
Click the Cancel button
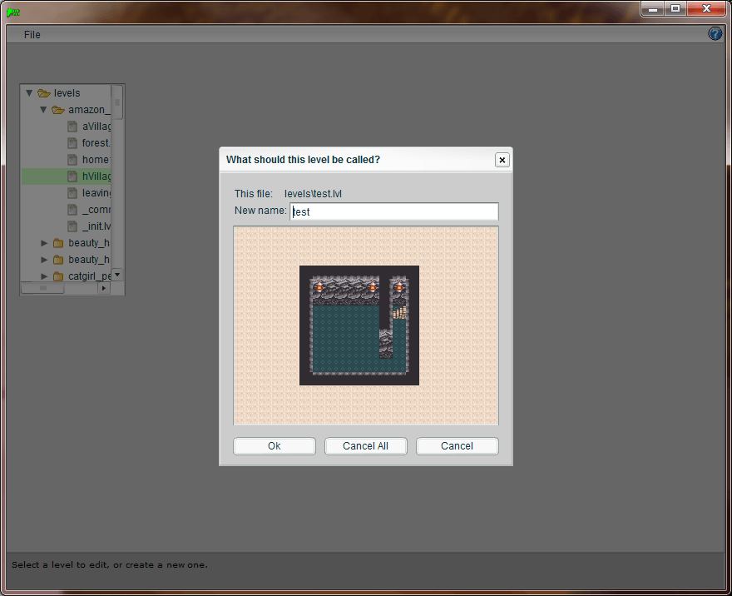(457, 446)
